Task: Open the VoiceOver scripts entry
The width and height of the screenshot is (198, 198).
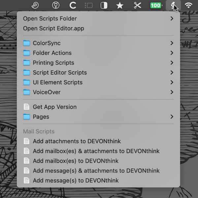Action: (x=98, y=92)
